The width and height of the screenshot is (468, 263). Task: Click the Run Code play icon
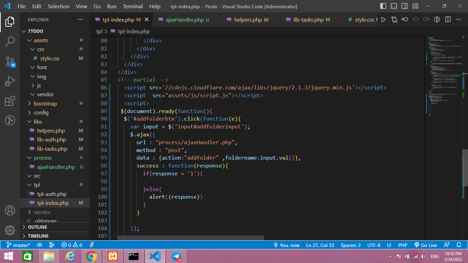pos(383,20)
